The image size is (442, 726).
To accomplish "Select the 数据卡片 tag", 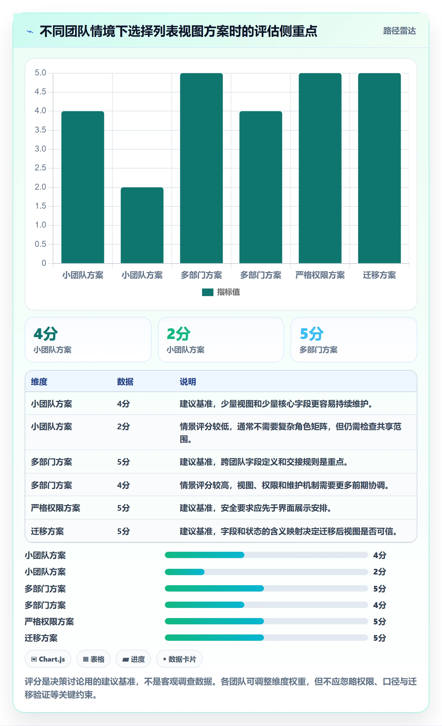I will [179, 659].
